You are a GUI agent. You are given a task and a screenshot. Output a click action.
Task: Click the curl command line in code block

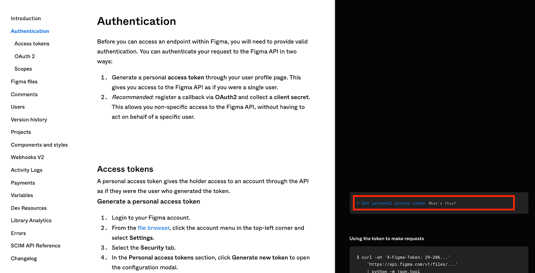[403, 257]
